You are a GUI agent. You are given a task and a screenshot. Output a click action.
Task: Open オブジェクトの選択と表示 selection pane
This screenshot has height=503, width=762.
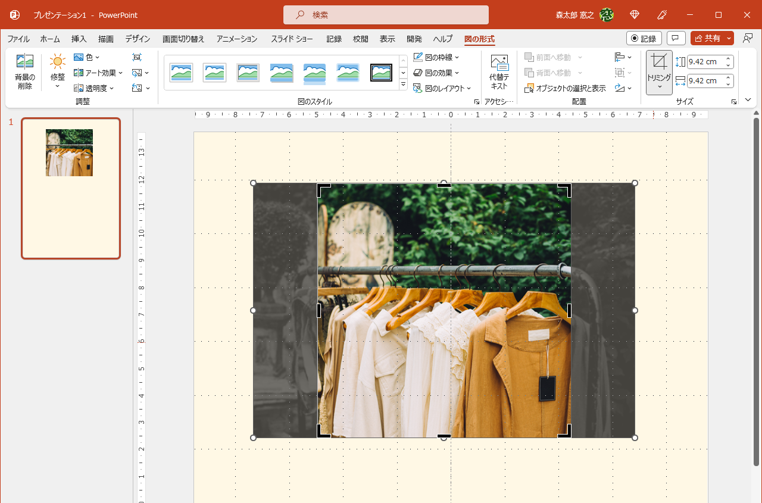(x=566, y=88)
